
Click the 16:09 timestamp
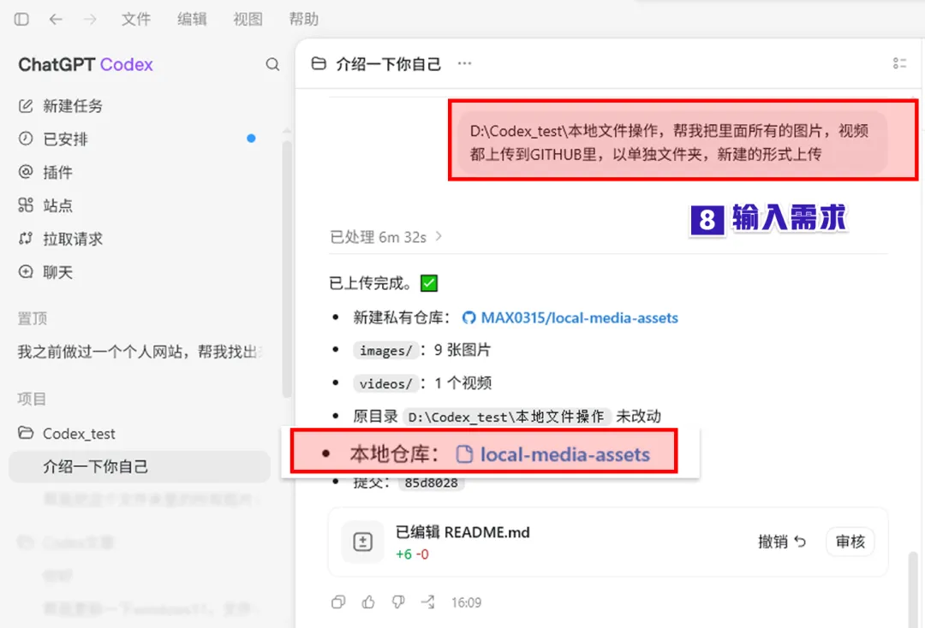[x=466, y=602]
